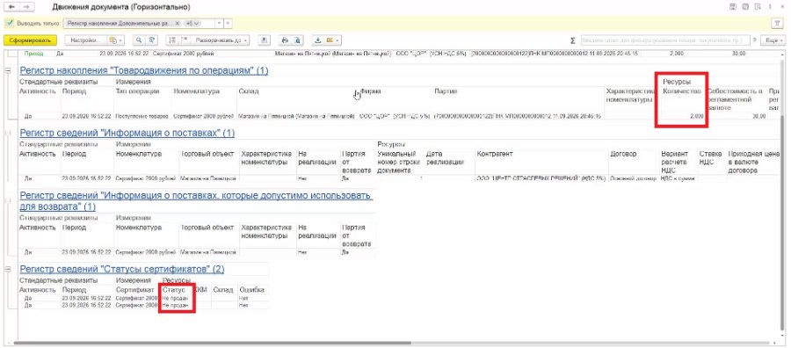791x348 pixels.
Task: Click the find-next magnifier icon
Action: click(151, 40)
